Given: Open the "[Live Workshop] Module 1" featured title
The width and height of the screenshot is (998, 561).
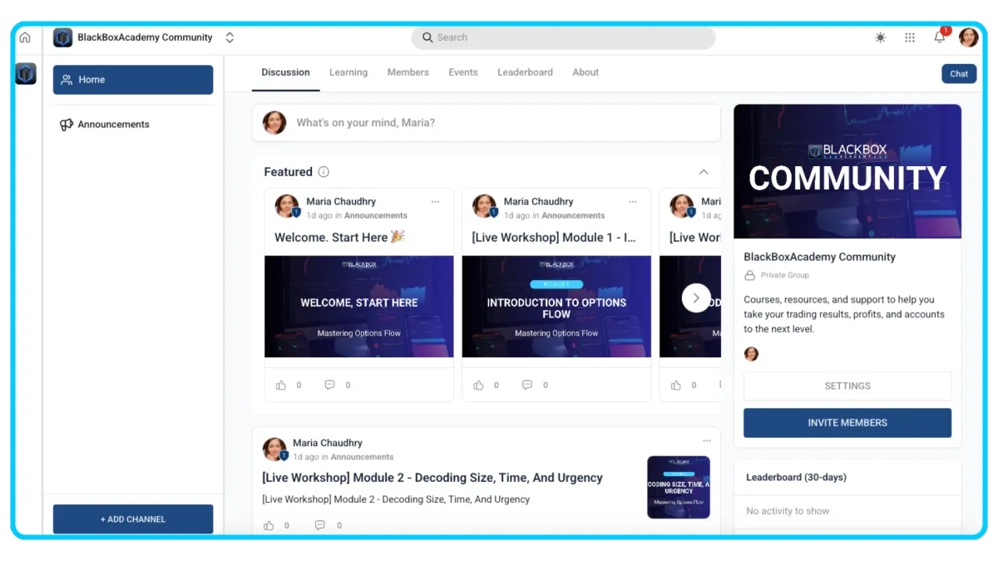Looking at the screenshot, I should [554, 238].
